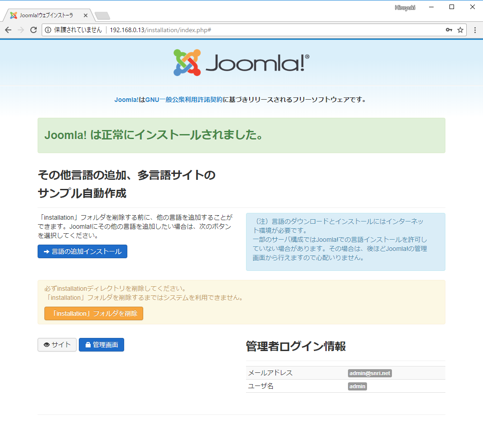Viewport: 483px width, 448px height.
Task: Click the 管理者ログイン情報 heading
Action: 296,347
